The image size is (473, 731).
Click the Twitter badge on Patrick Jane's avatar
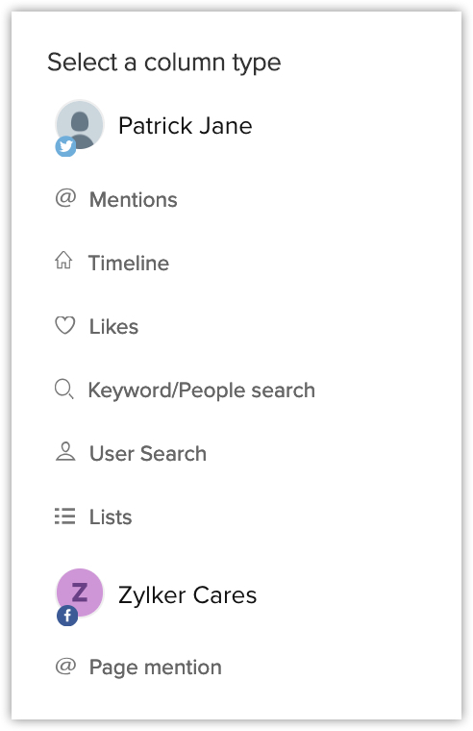pyautogui.click(x=65, y=146)
